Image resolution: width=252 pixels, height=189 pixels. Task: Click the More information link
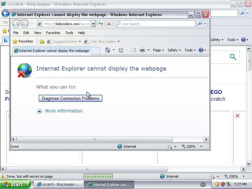64,111
